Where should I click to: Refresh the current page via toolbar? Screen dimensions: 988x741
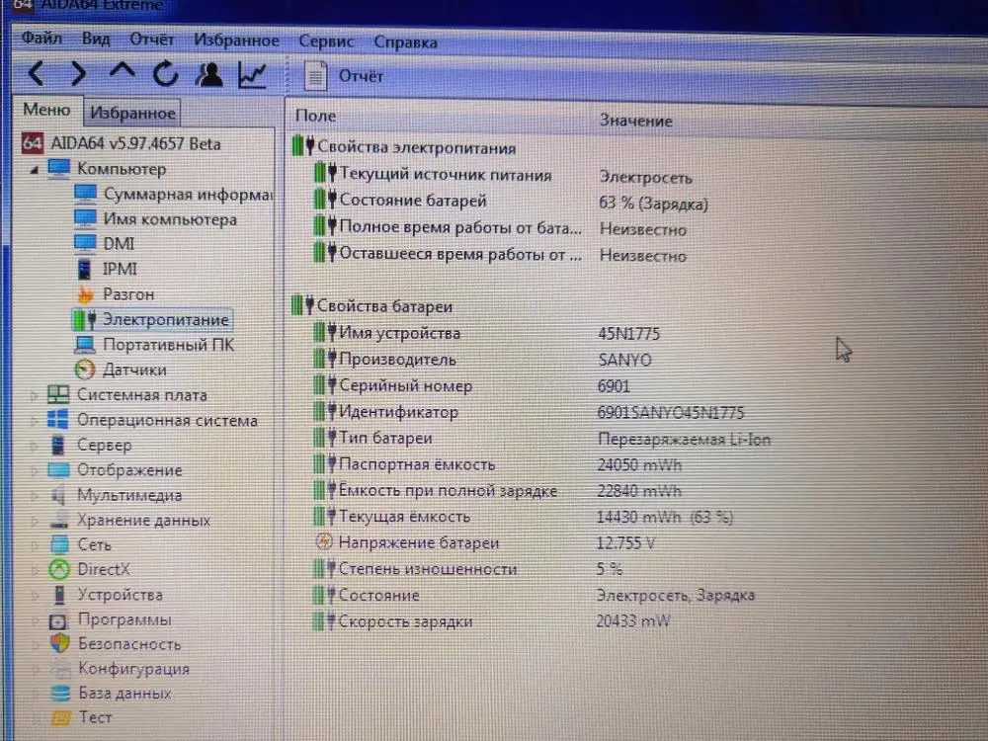166,74
